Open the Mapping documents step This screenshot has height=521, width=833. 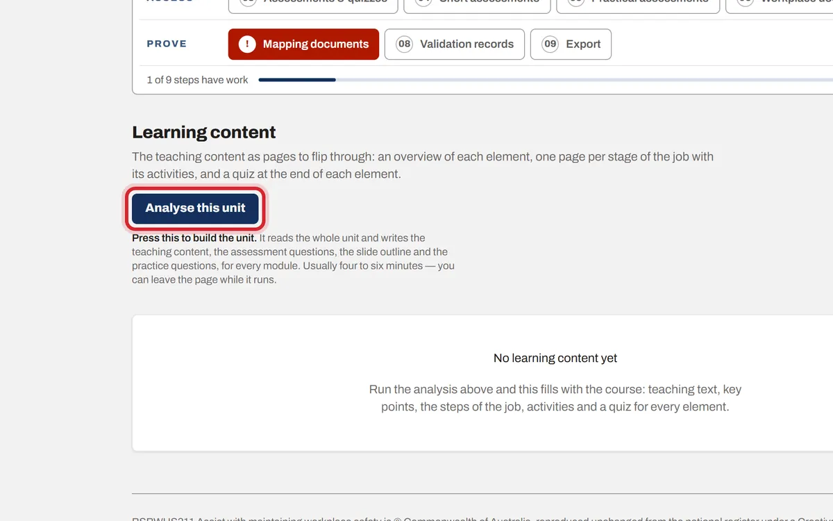coord(303,44)
